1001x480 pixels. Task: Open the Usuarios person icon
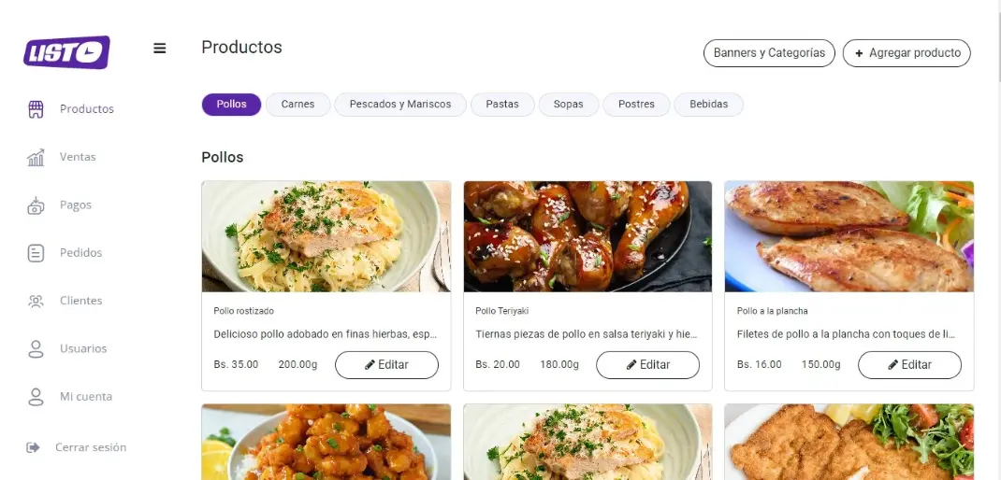[36, 348]
